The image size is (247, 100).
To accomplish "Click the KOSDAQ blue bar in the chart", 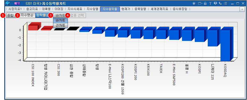I will [225, 45].
